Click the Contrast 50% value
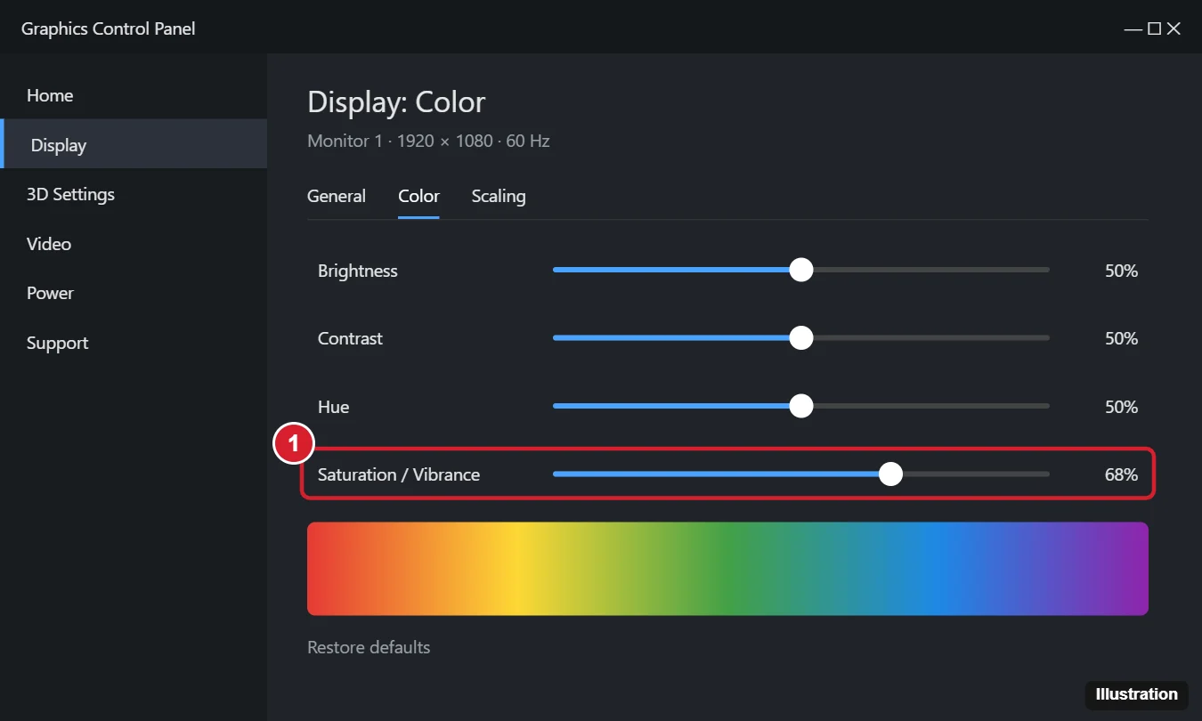1202x721 pixels. point(1121,338)
